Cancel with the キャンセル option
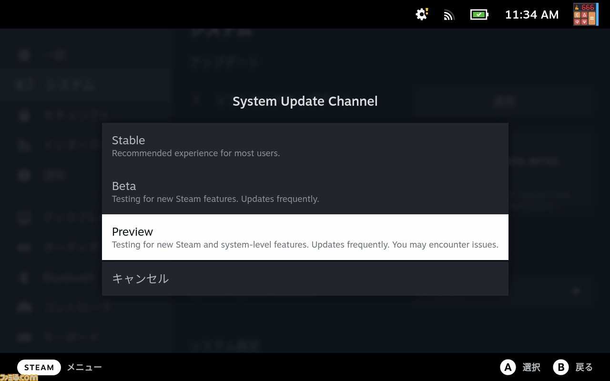This screenshot has height=381, width=610. (305, 279)
